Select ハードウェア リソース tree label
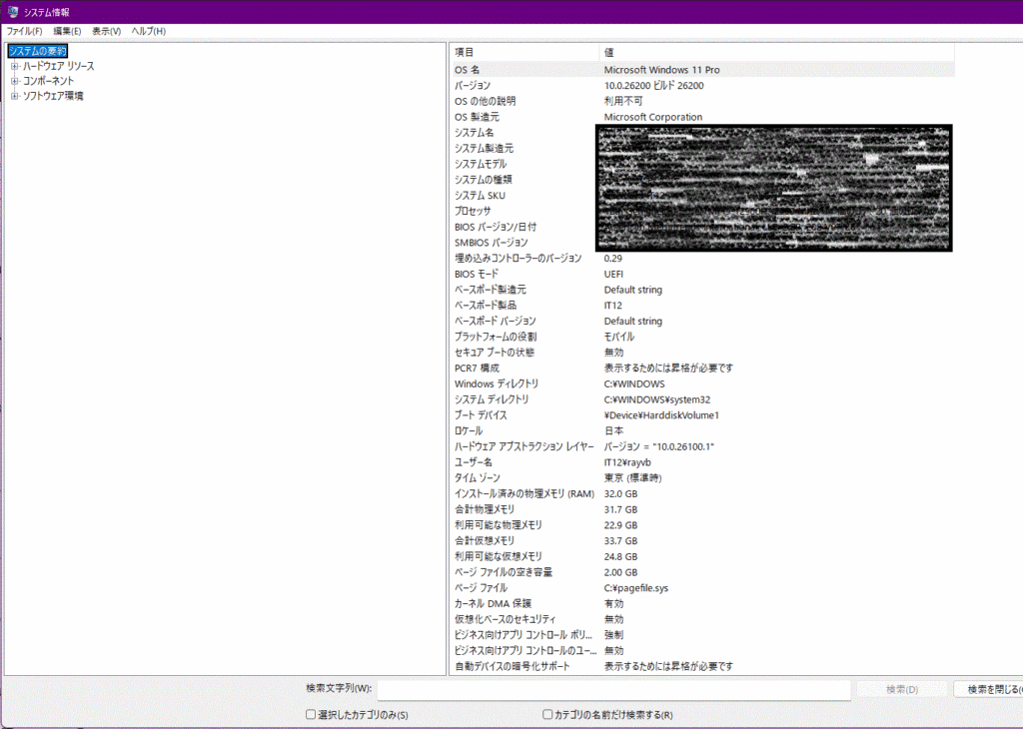1023x729 pixels. 59,66
